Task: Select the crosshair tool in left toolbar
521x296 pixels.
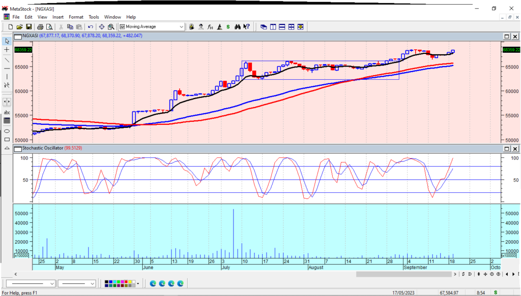Action: click(7, 50)
